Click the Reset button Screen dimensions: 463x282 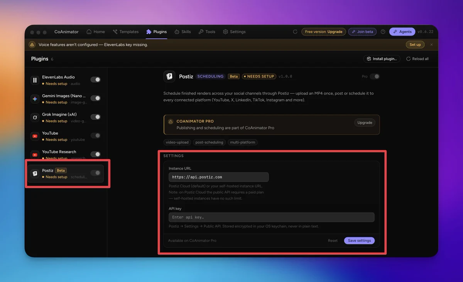(x=333, y=241)
